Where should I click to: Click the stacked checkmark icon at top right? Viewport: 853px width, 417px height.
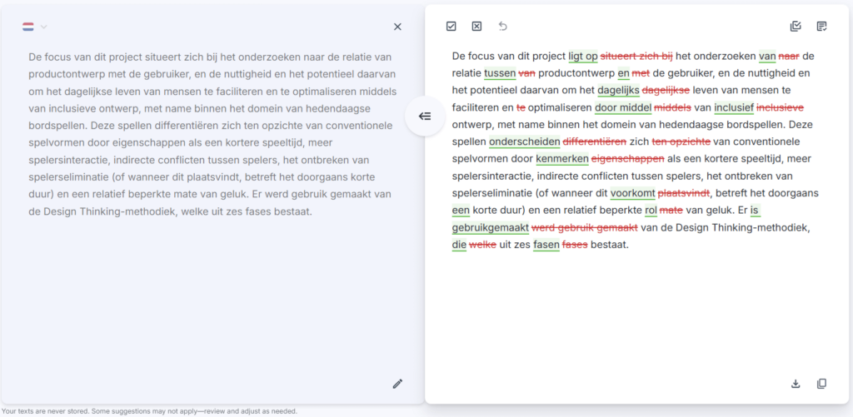click(x=796, y=27)
